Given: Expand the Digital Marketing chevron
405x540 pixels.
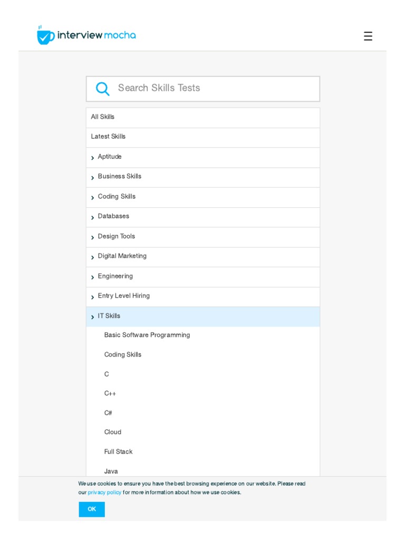Looking at the screenshot, I should (92, 257).
